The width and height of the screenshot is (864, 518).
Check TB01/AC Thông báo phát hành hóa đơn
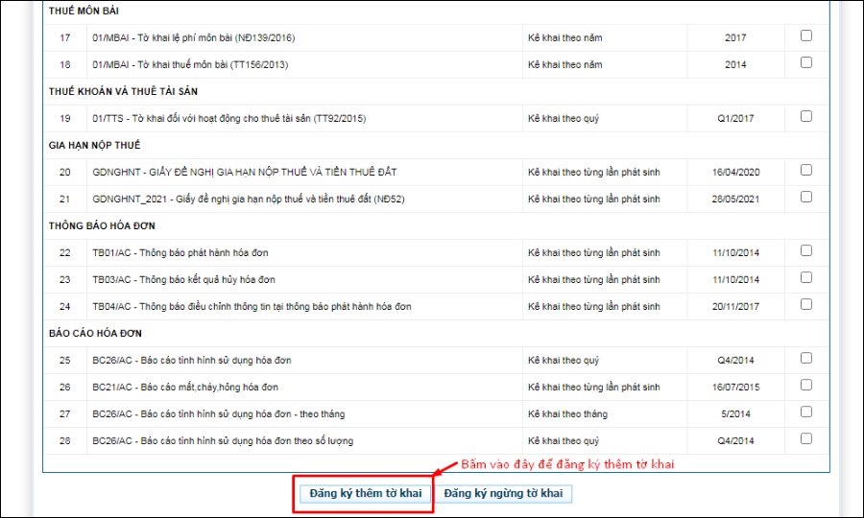tap(805, 251)
